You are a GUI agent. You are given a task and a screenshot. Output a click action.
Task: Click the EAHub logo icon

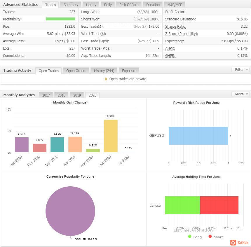233,243
